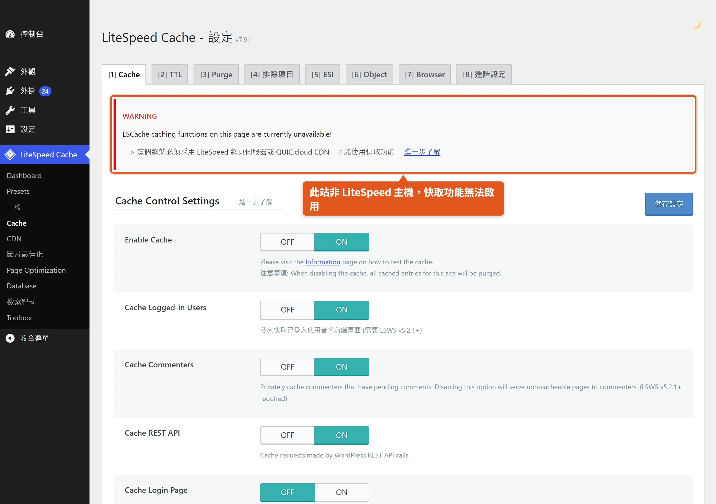Open the LiteSpeed Dashboard submenu
This screenshot has height=504, width=716.
tap(24, 176)
